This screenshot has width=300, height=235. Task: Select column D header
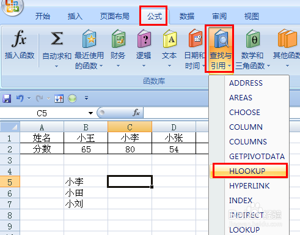click(x=174, y=127)
